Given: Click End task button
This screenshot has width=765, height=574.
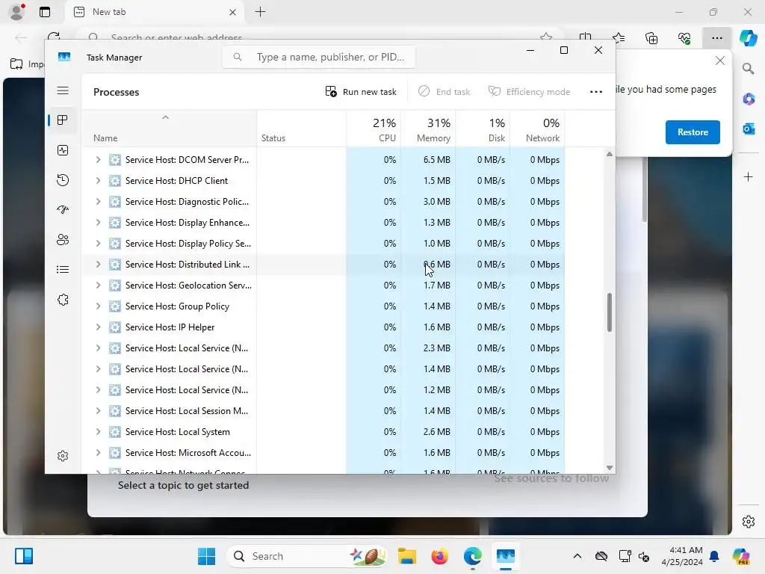Looking at the screenshot, I should tap(444, 92).
